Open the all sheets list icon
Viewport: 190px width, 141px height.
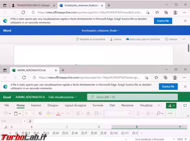point(17,133)
